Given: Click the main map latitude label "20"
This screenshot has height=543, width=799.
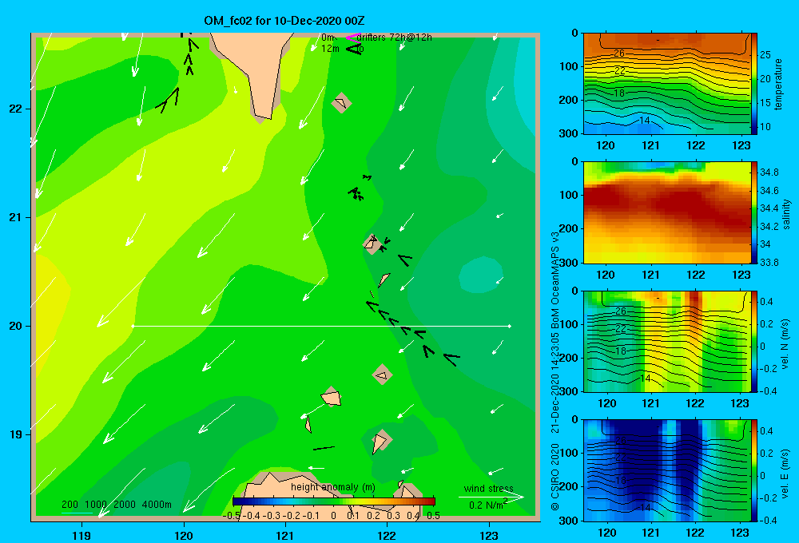Looking at the screenshot, I should pos(15,326).
